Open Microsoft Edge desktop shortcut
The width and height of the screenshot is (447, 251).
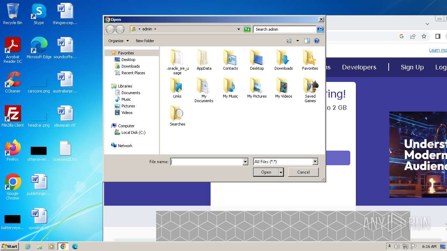coord(39,48)
